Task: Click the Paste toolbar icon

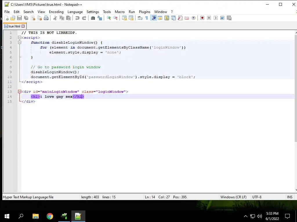Action: (68, 18)
